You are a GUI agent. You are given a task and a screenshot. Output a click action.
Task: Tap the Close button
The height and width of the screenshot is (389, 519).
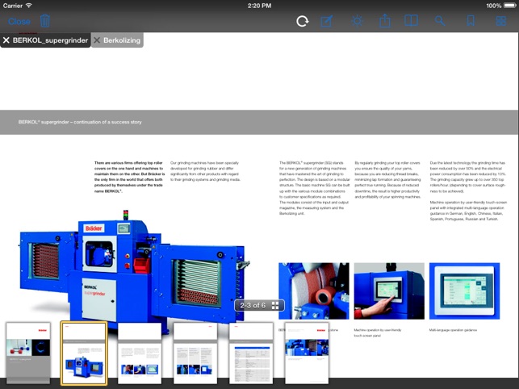point(19,22)
